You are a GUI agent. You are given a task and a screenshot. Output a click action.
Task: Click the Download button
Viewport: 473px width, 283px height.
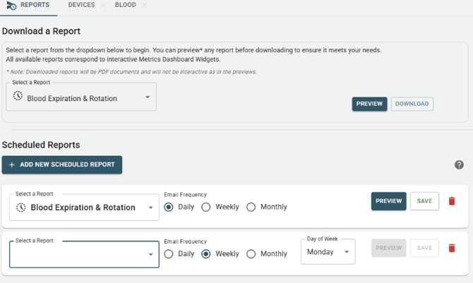pos(412,104)
